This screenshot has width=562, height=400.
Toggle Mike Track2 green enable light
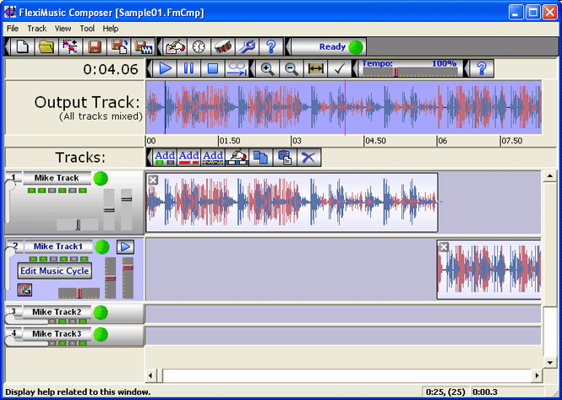pos(101,312)
